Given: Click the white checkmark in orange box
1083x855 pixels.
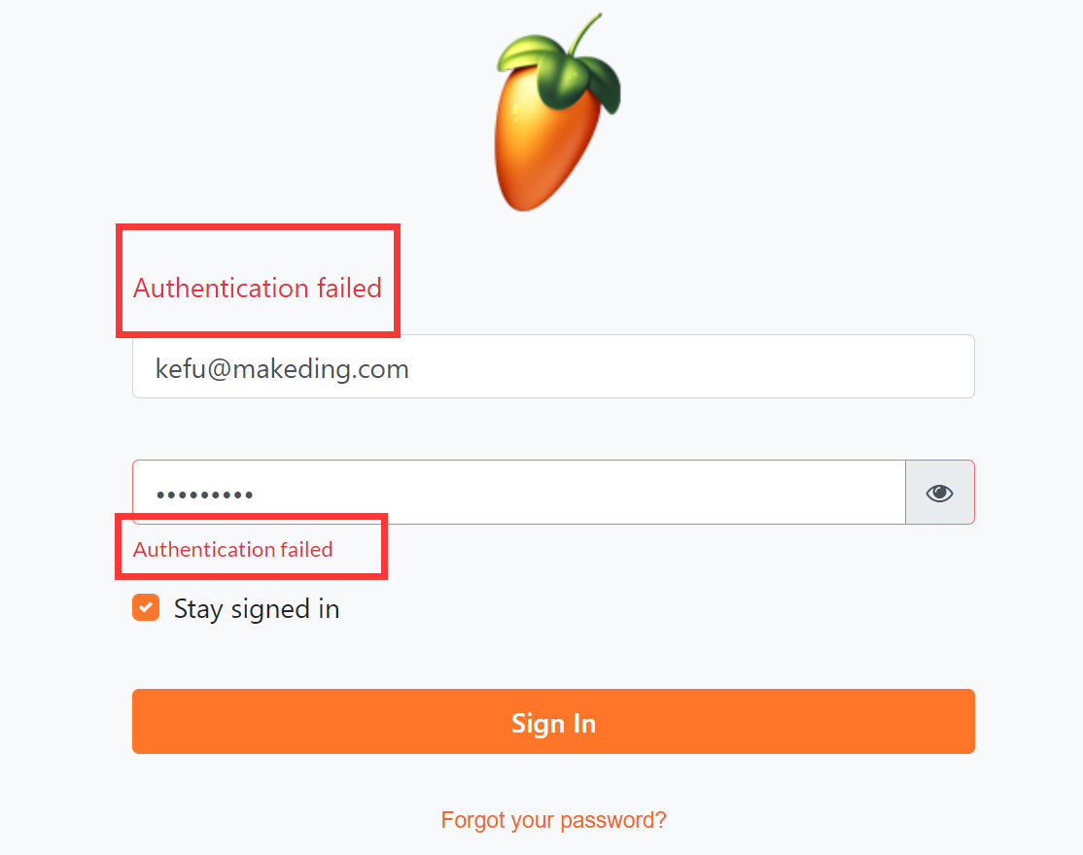Looking at the screenshot, I should coord(146,608).
